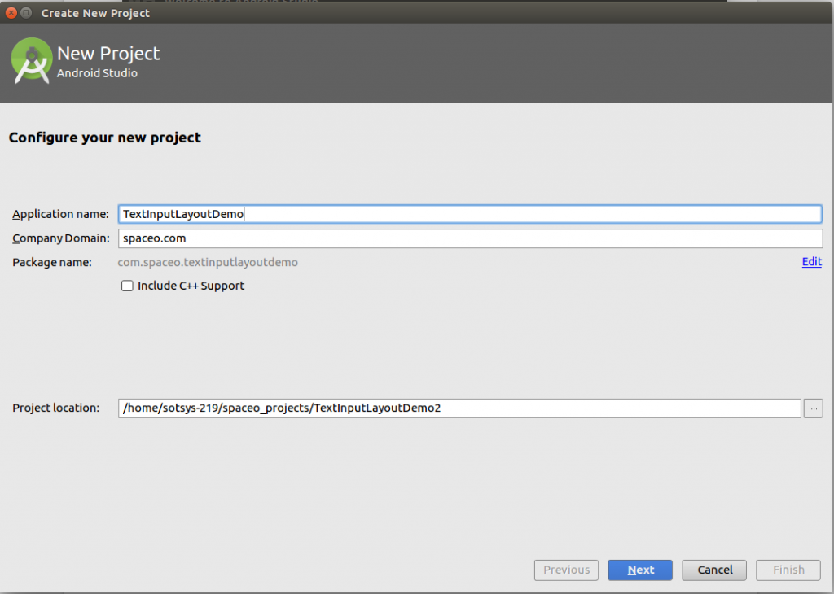Click the Finish button
This screenshot has height=594, width=834.
788,570
